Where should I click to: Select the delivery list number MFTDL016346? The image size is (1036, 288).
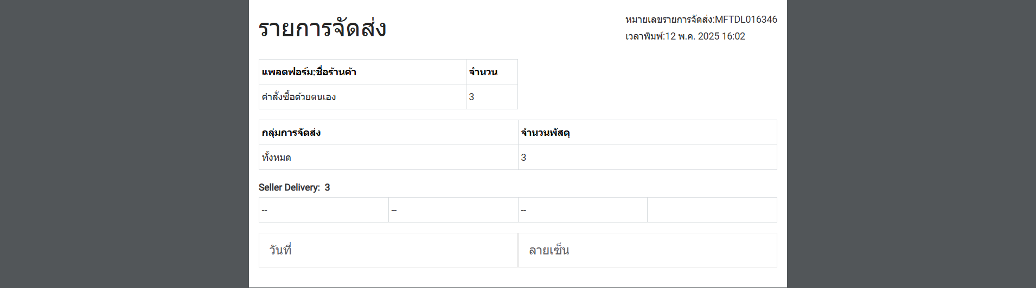coord(746,19)
